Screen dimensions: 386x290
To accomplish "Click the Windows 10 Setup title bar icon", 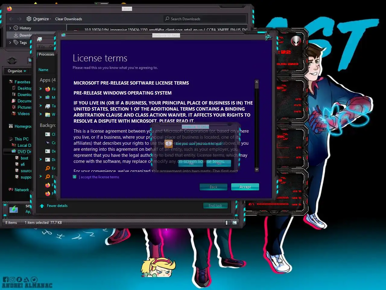I will 64,35.
